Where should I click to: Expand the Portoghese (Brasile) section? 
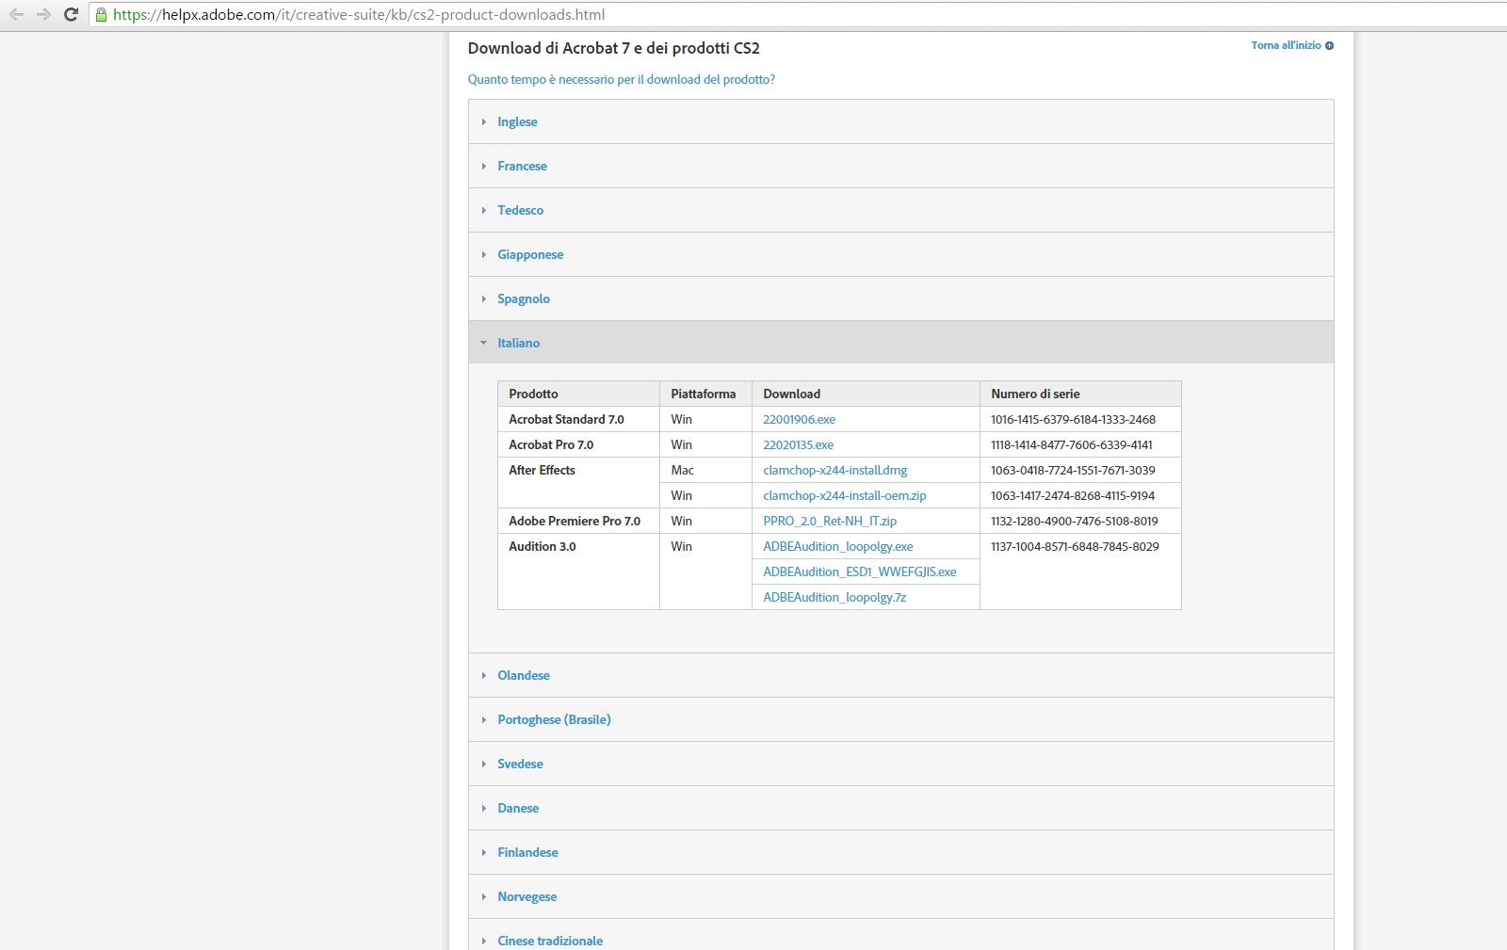900,719
